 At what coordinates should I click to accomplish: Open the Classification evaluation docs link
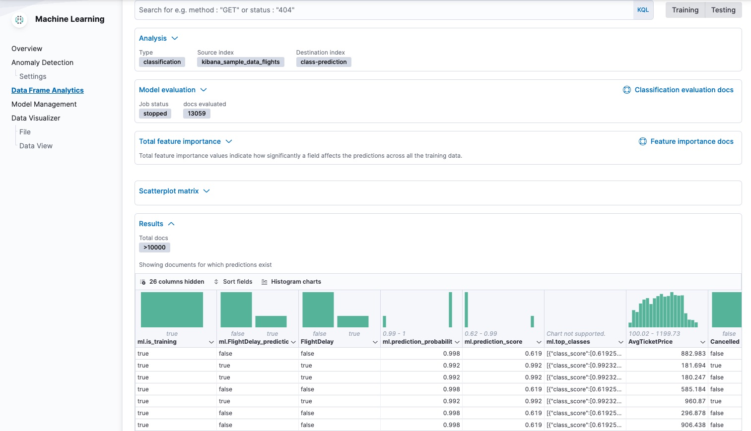(683, 90)
